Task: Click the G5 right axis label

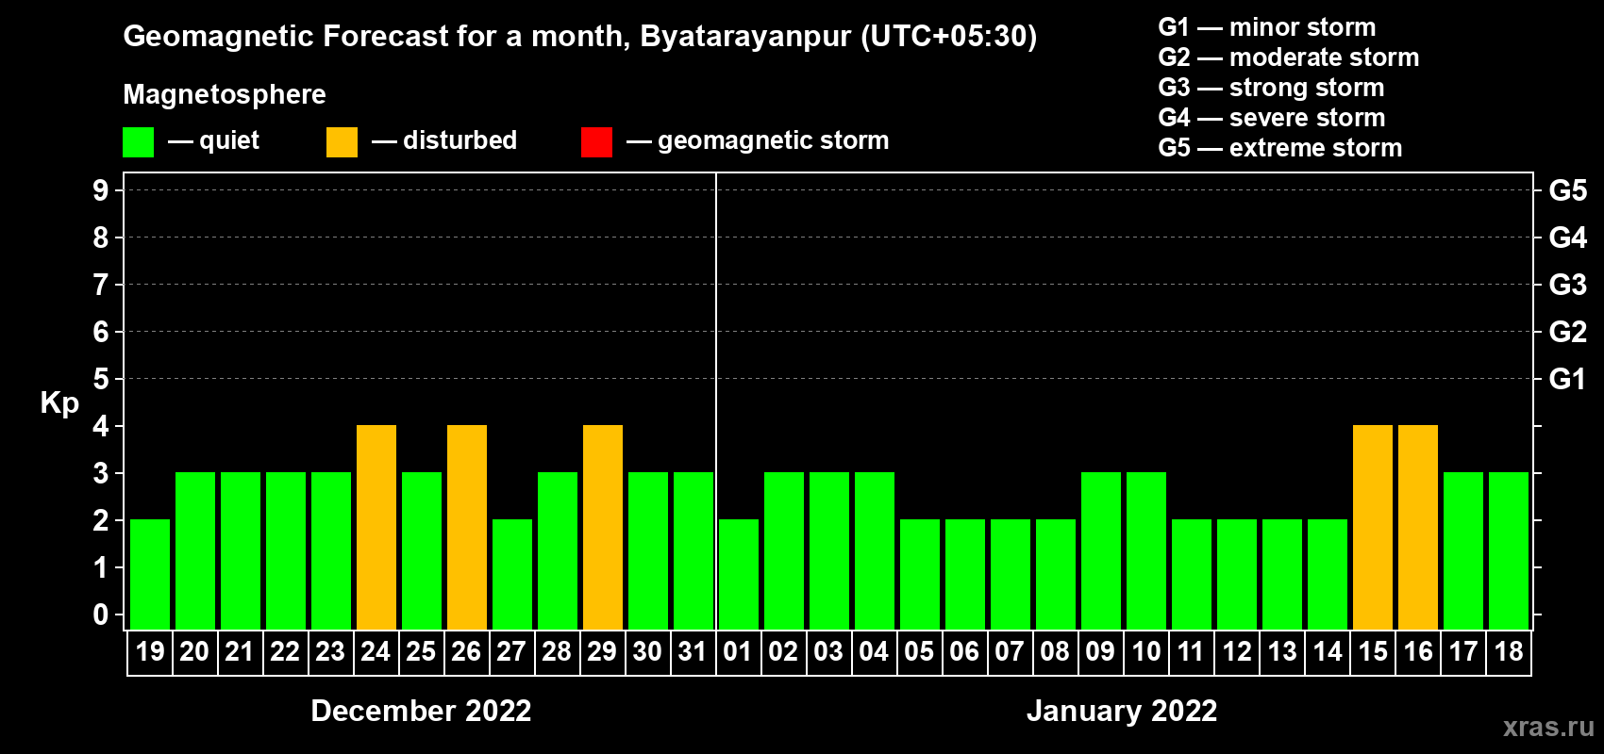Action: point(1567,190)
